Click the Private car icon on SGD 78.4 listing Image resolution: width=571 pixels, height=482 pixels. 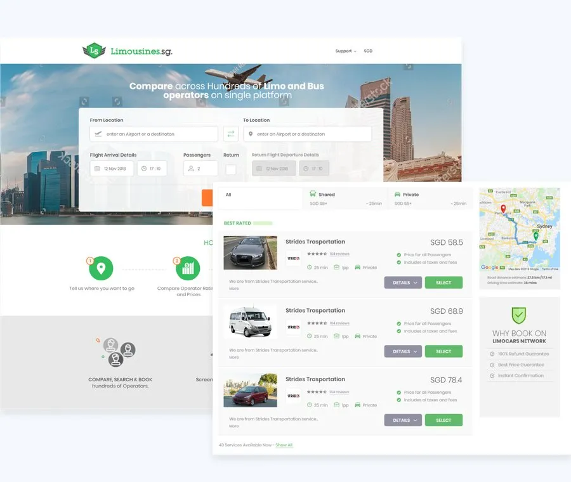click(x=358, y=405)
